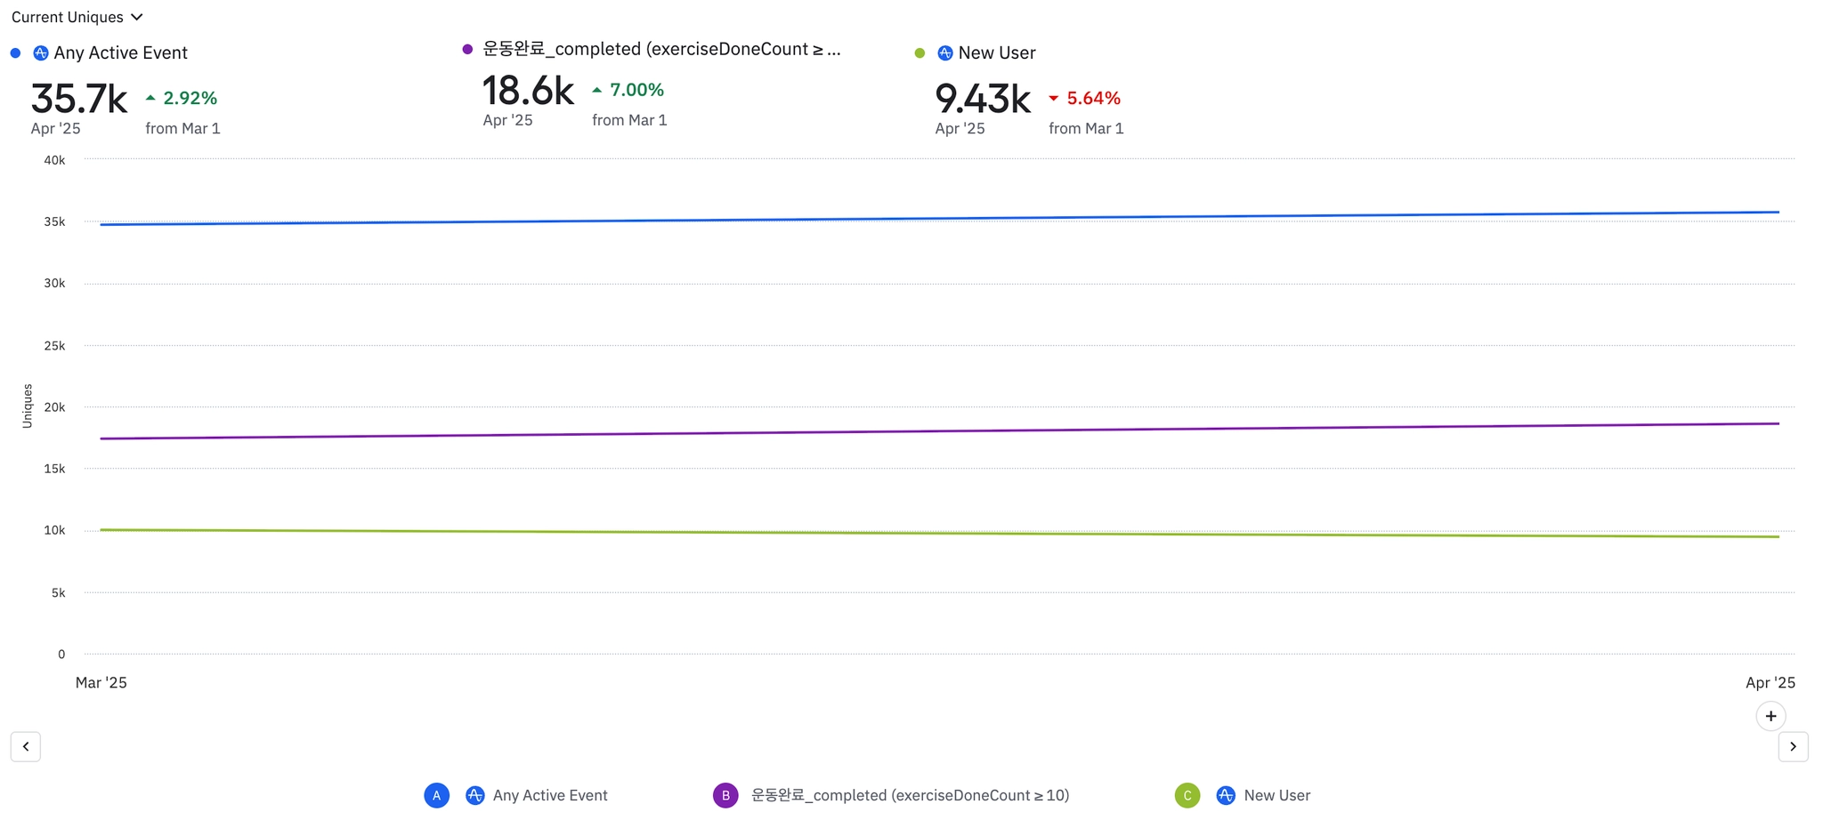Open the Current Uniques dropdown
The width and height of the screenshot is (1823, 828).
(77, 17)
